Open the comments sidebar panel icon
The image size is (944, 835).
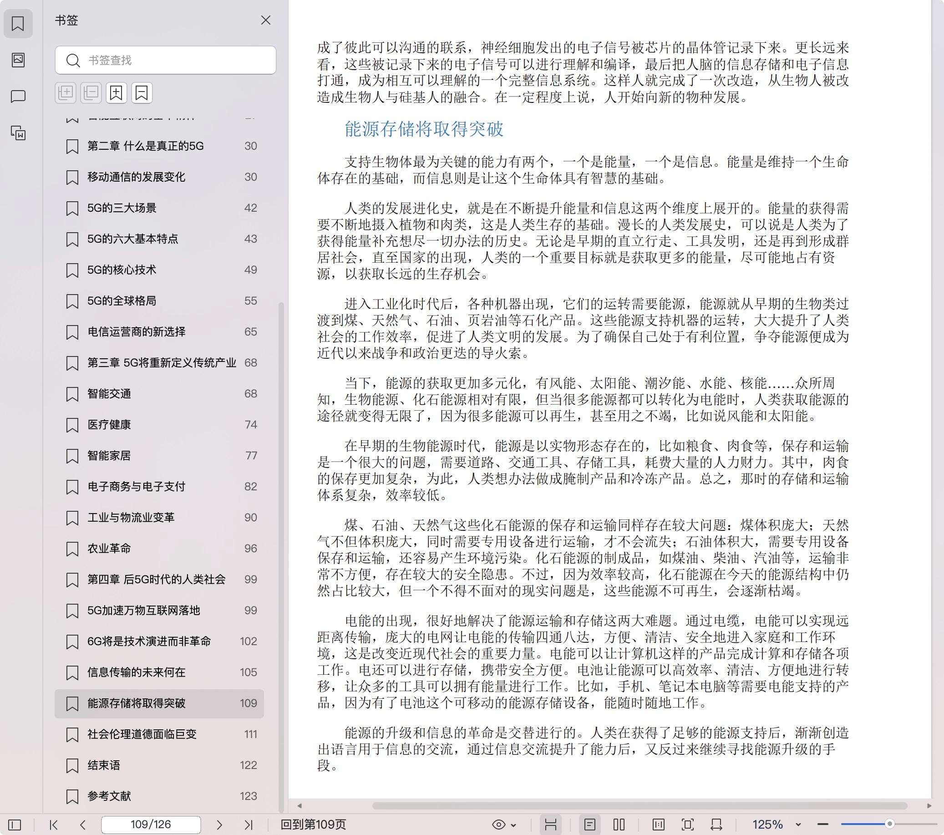point(18,96)
